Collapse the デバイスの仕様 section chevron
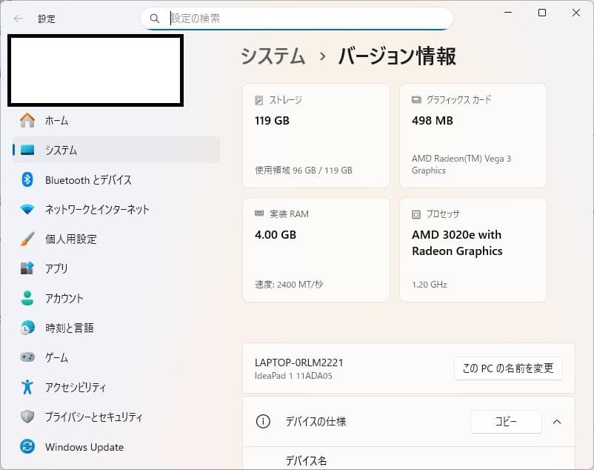 pos(557,421)
